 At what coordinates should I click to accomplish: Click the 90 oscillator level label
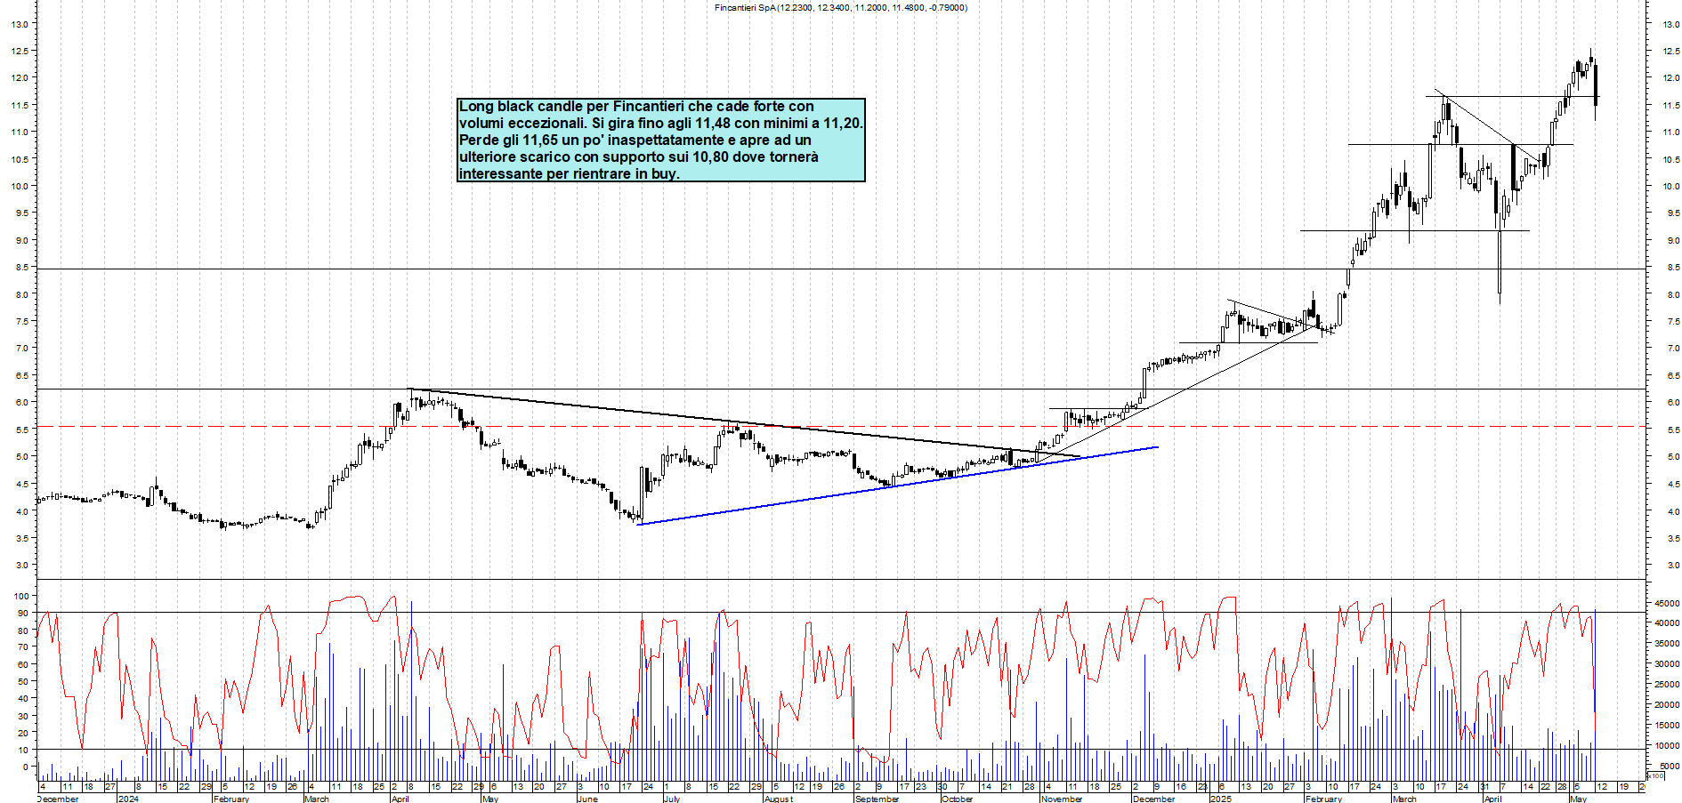[x=22, y=614]
